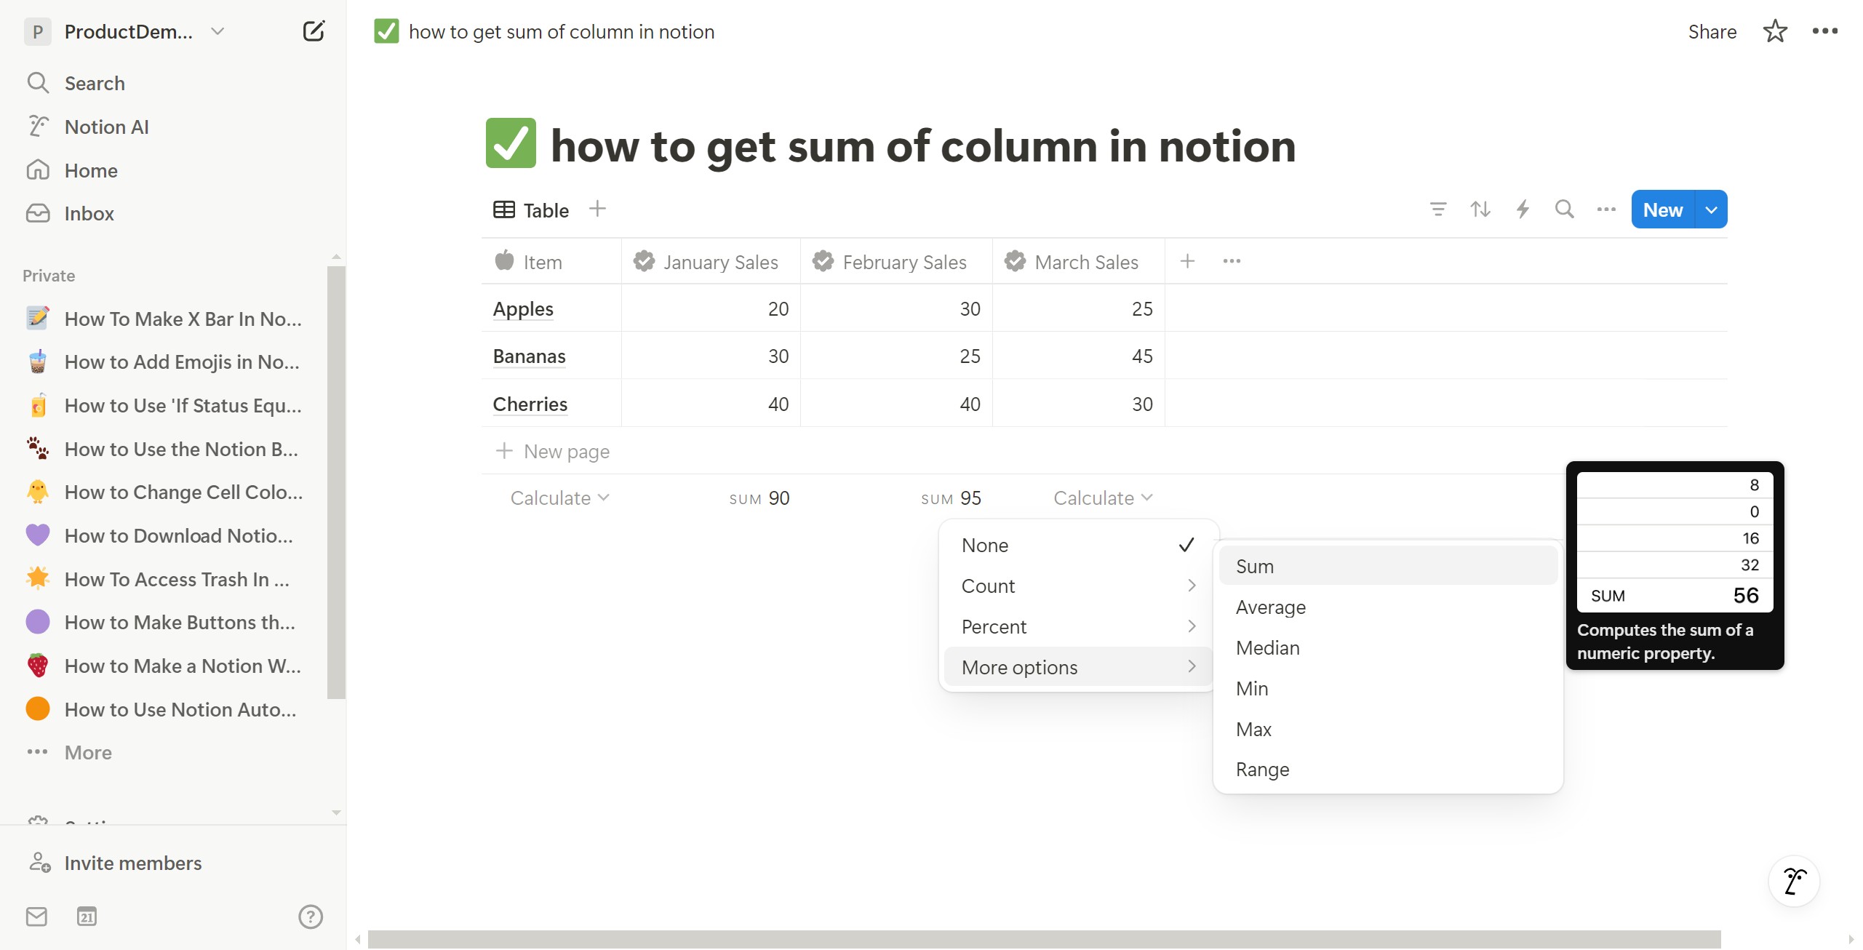
Task: Open the calendar icon at sidebar bottom
Action: coord(87,917)
